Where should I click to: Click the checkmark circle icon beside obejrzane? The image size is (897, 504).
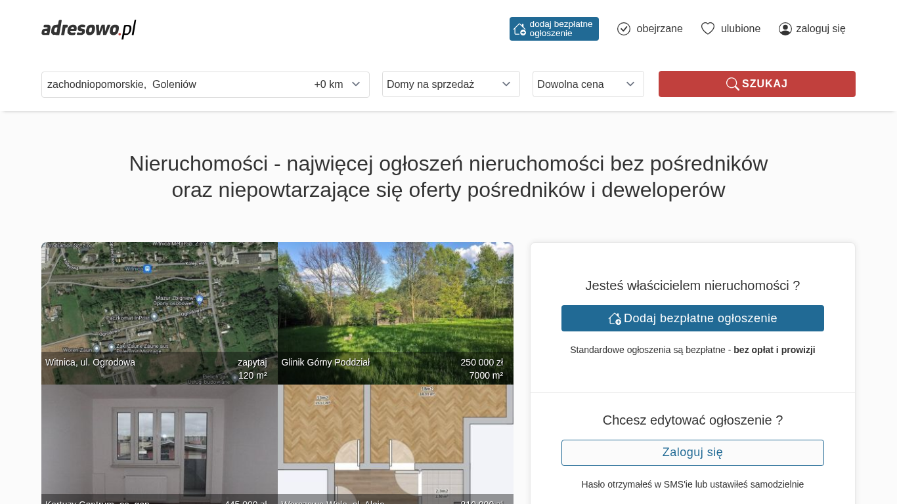(x=624, y=29)
